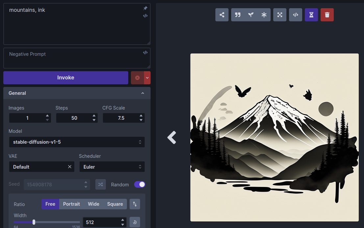The width and height of the screenshot is (364, 228).
Task: Select the Free aspect ratio option
Action: click(50, 204)
